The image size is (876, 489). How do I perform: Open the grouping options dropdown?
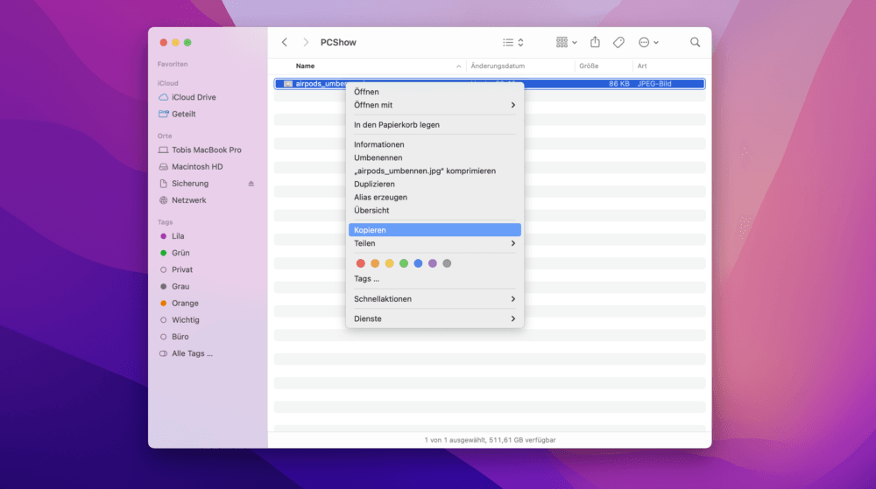[x=566, y=42]
